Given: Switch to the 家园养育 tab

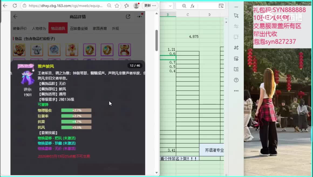Looking at the screenshot, I should coord(100,29).
